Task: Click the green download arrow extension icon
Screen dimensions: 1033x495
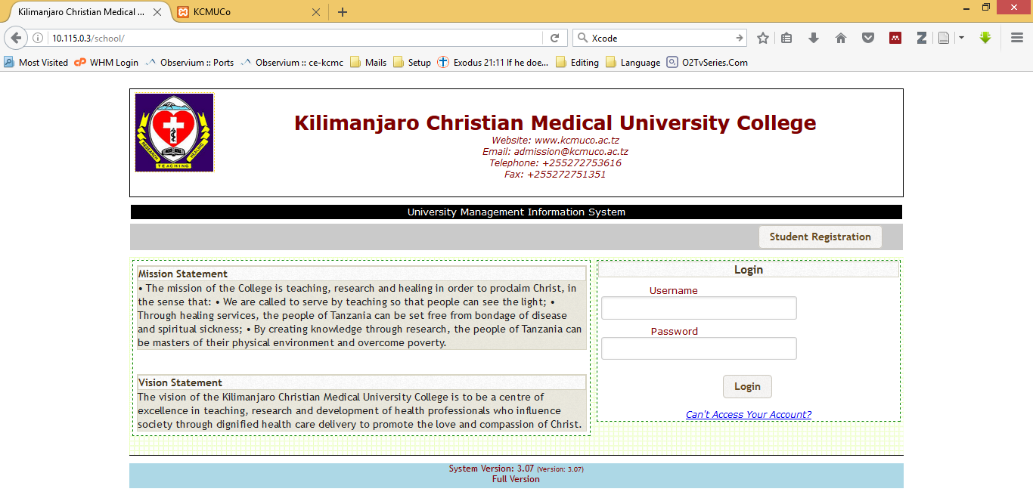Action: 985,37
